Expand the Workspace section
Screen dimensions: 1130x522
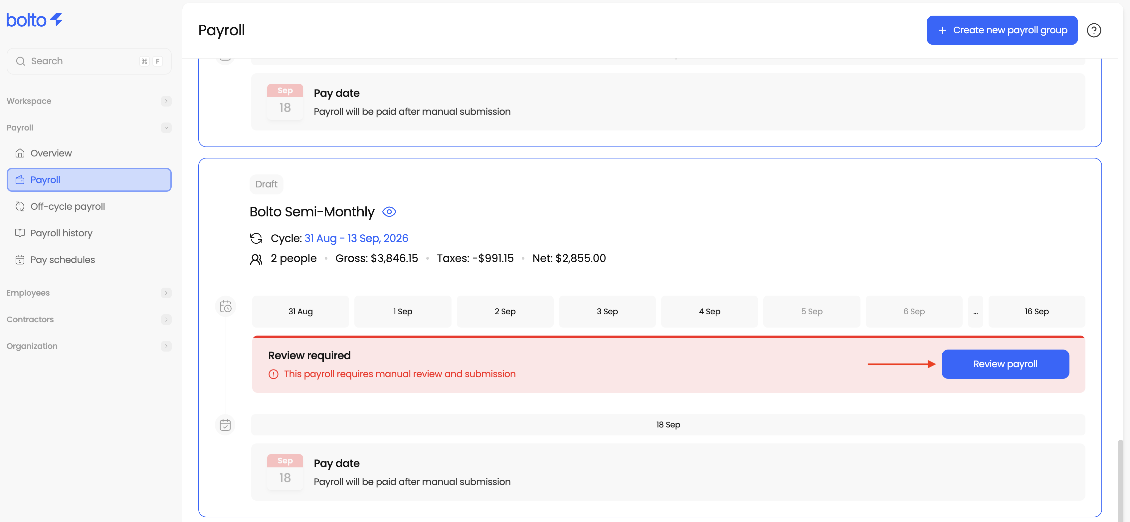[166, 101]
